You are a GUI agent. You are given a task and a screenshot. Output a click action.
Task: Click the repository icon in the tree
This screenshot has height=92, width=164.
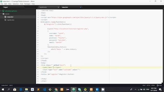3,11
